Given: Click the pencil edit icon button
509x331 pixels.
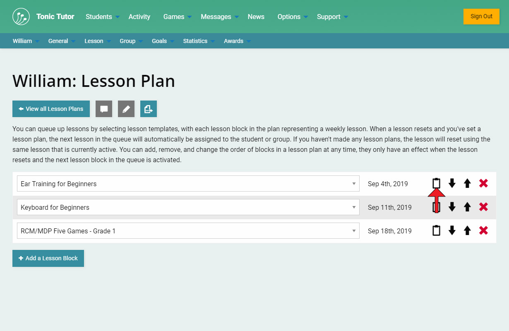Looking at the screenshot, I should 126,109.
